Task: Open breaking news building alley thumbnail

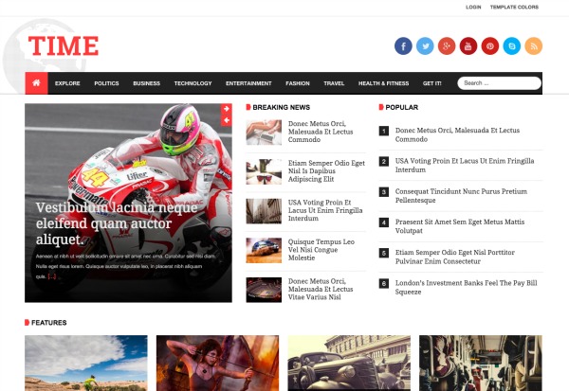Action: (x=264, y=211)
